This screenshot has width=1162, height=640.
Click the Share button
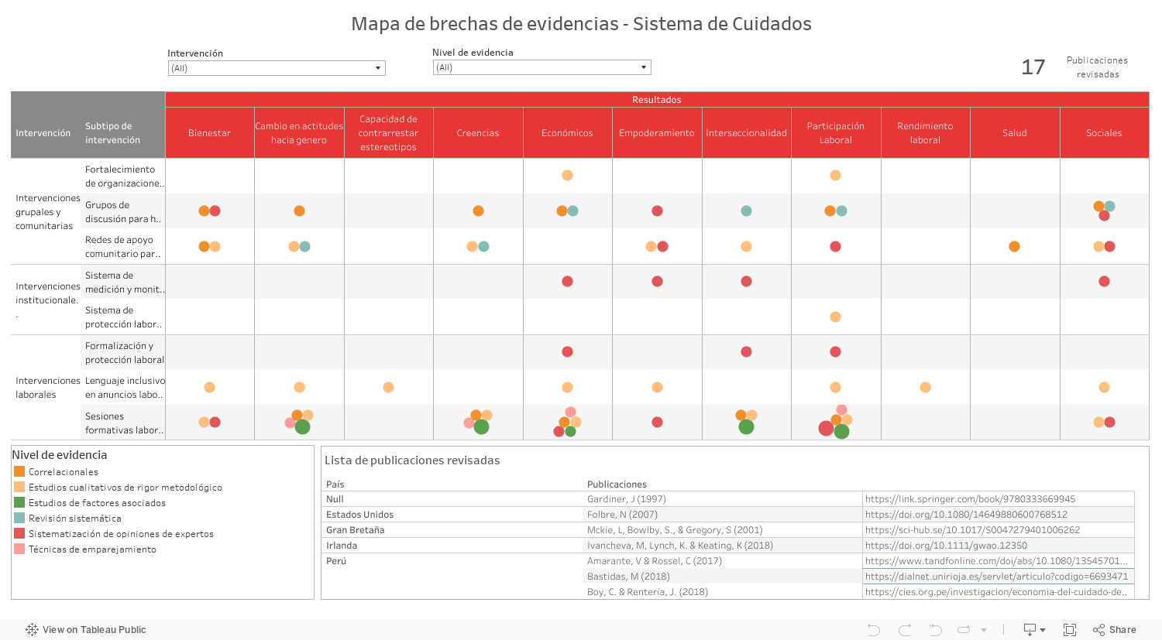pos(1115,630)
